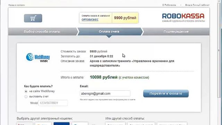Click 'Выбрать другой электронный кошелек:' heading
Image resolution: width=222 pixels, height=125 pixels.
coord(45,118)
